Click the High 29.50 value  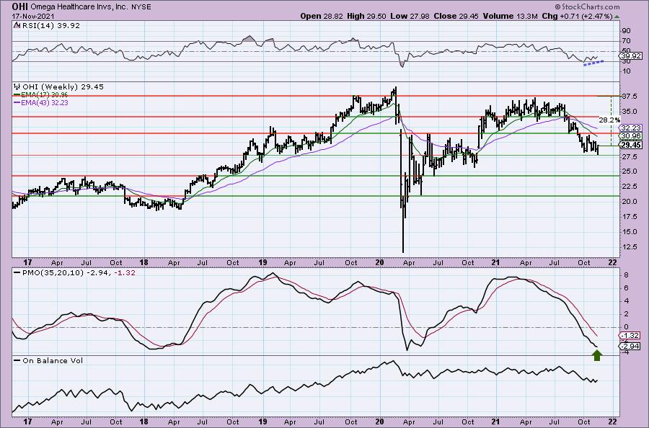pos(366,16)
